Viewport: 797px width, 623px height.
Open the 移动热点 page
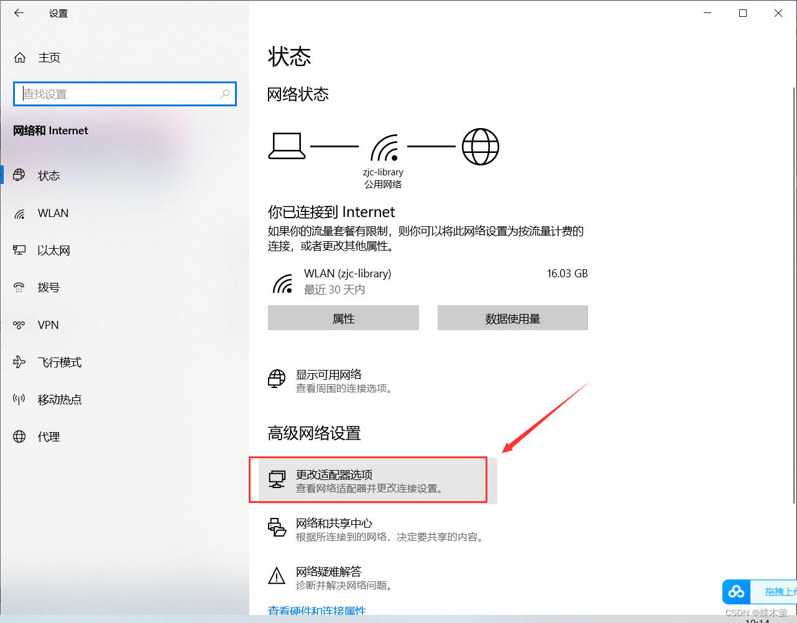point(124,400)
